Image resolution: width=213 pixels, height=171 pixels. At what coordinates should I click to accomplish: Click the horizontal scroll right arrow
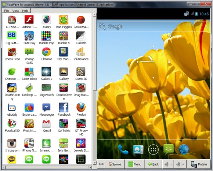[90, 167]
